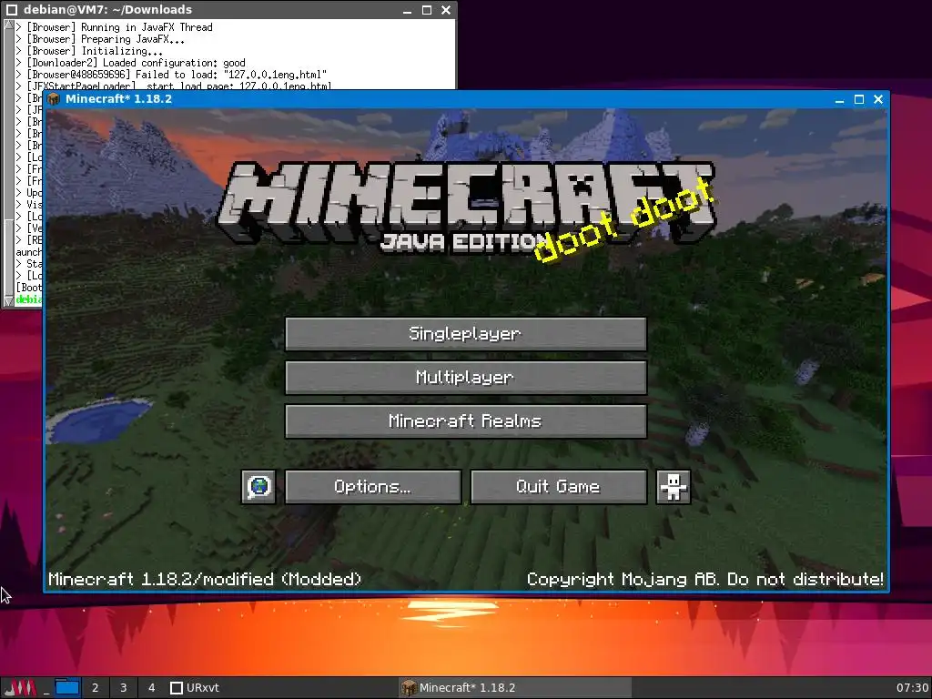This screenshot has height=699, width=932.
Task: Open the Options screen
Action: click(372, 487)
